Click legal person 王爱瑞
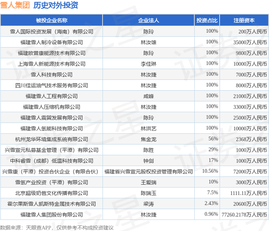Viewport: 269px width, 231px height. (x=149, y=182)
